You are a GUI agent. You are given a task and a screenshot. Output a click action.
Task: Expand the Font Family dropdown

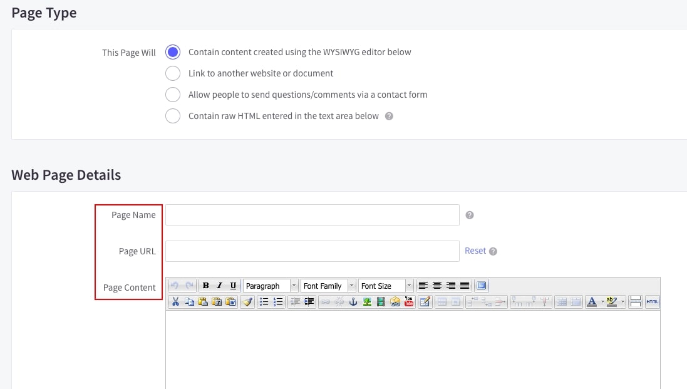328,286
